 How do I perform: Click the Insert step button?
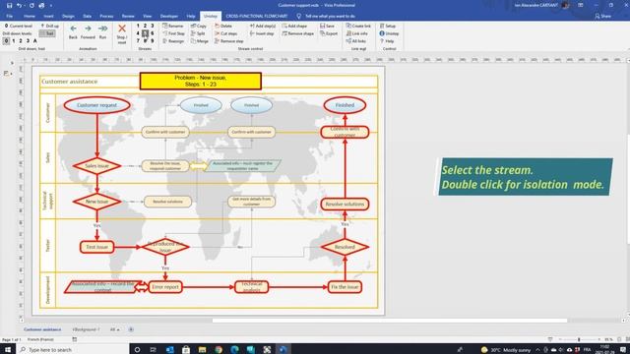pos(262,33)
